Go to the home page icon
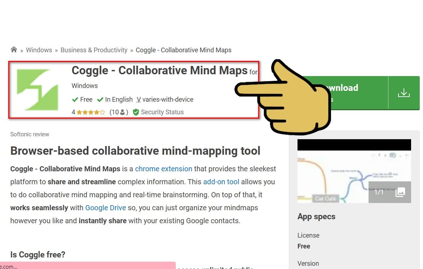The height and width of the screenshot is (269, 423). (x=14, y=50)
